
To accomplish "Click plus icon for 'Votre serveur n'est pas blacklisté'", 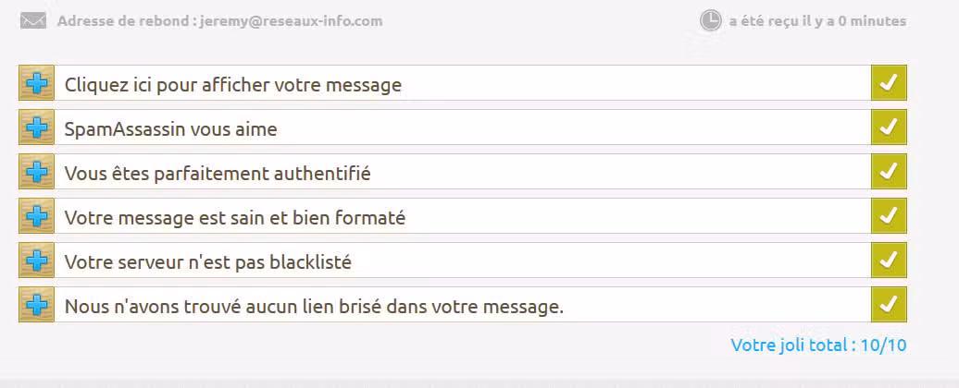I will 37,261.
